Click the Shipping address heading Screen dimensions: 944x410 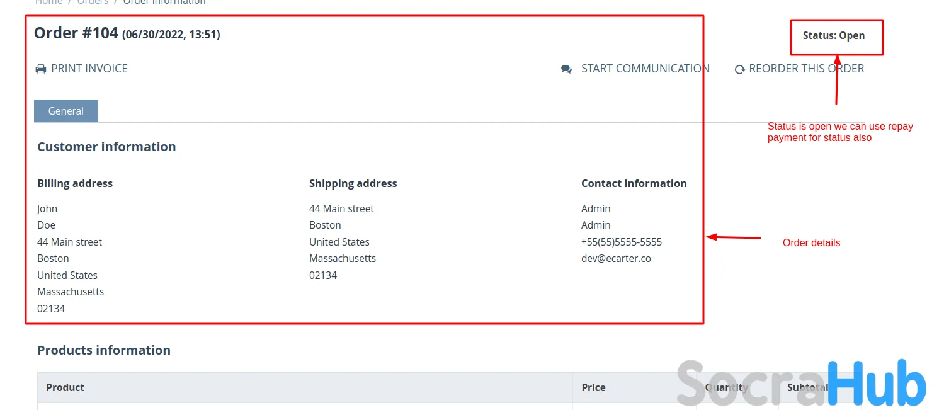click(353, 183)
